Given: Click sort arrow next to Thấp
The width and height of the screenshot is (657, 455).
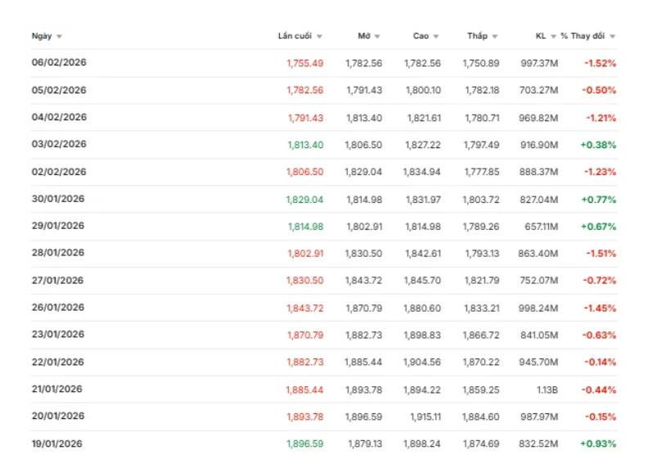Looking at the screenshot, I should pyautogui.click(x=495, y=37).
